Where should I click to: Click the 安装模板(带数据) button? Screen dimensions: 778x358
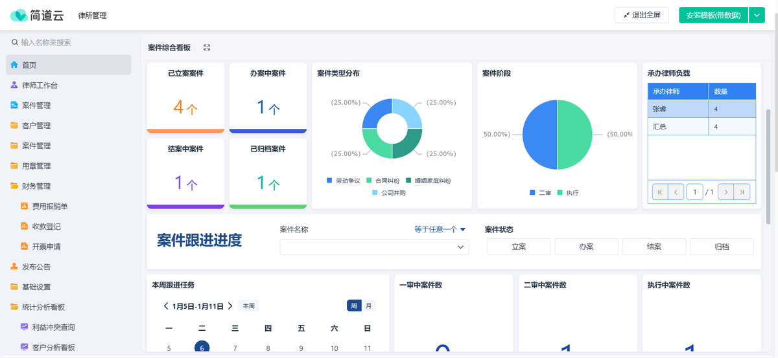point(713,15)
